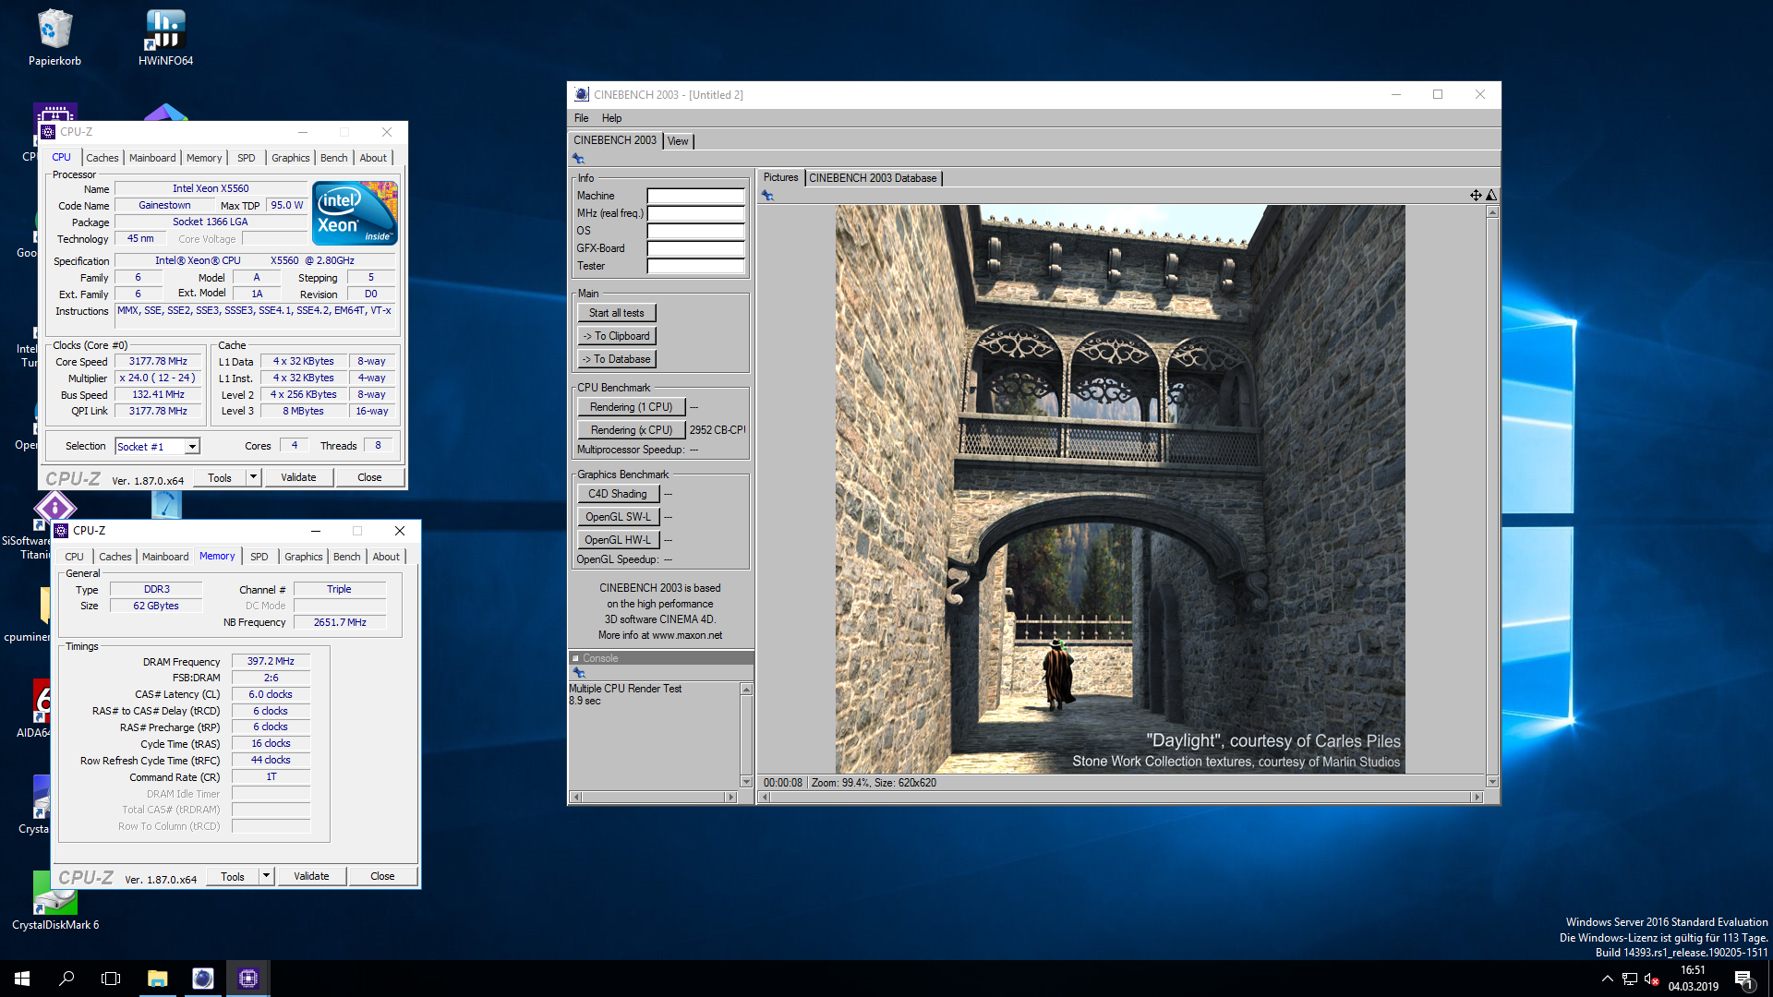Run the OpenGL HW-L benchmark
Viewport: 1773px width, 997px height.
pyautogui.click(x=618, y=540)
